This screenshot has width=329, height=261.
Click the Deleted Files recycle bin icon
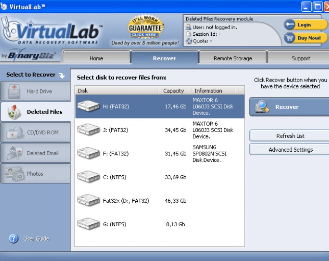[14, 112]
